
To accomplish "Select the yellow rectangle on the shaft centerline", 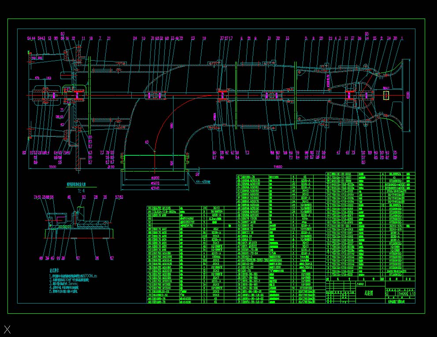I will pos(386,95).
